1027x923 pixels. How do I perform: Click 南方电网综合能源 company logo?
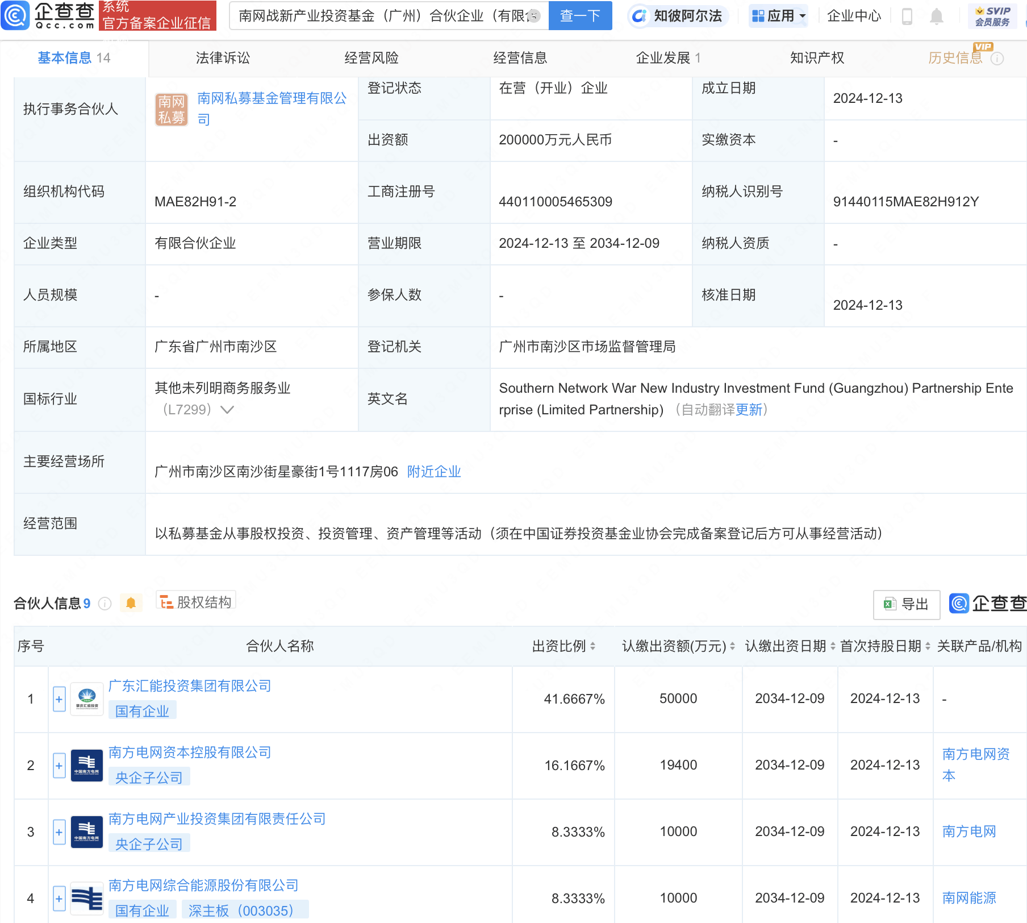click(x=87, y=899)
